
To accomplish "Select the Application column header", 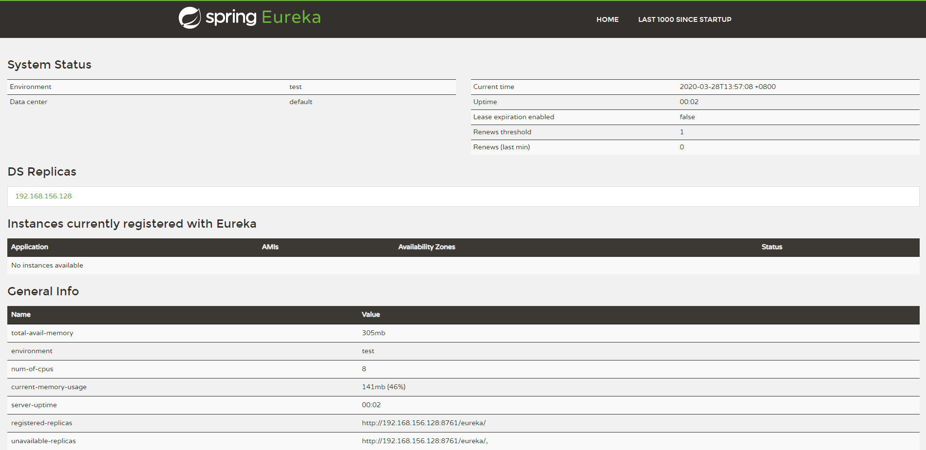I will (x=30, y=247).
